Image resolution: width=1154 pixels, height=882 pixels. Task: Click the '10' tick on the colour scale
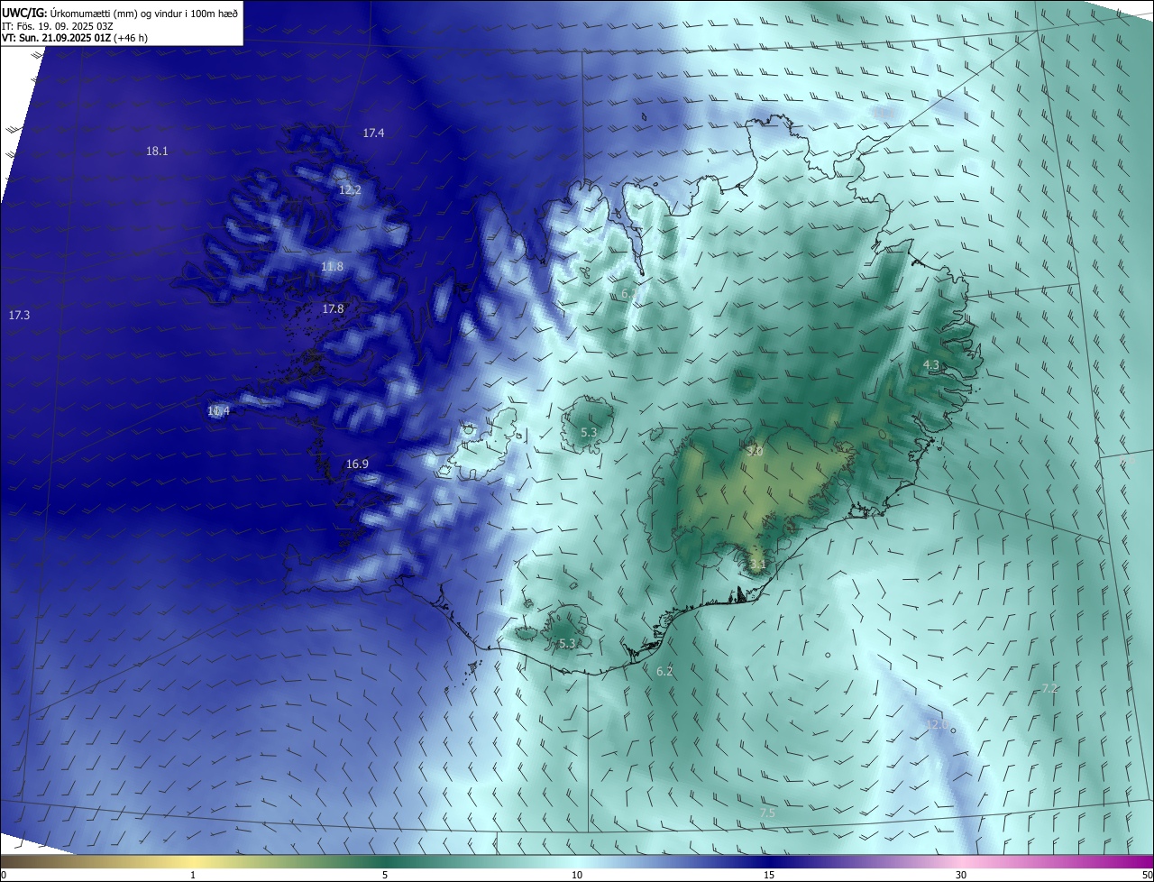point(577,875)
